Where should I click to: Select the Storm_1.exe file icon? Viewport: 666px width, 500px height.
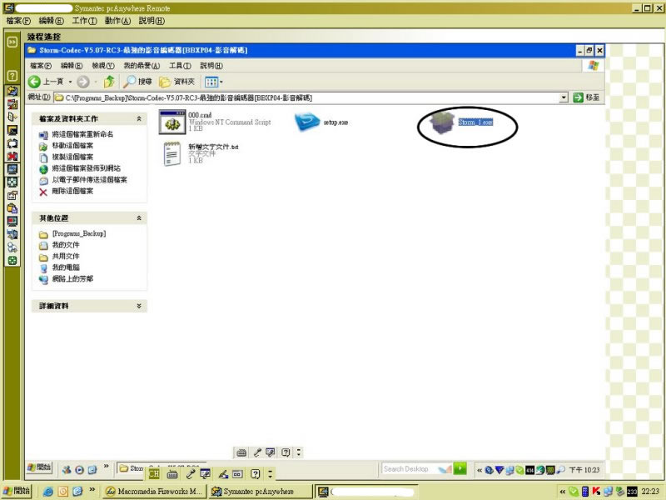click(x=442, y=122)
